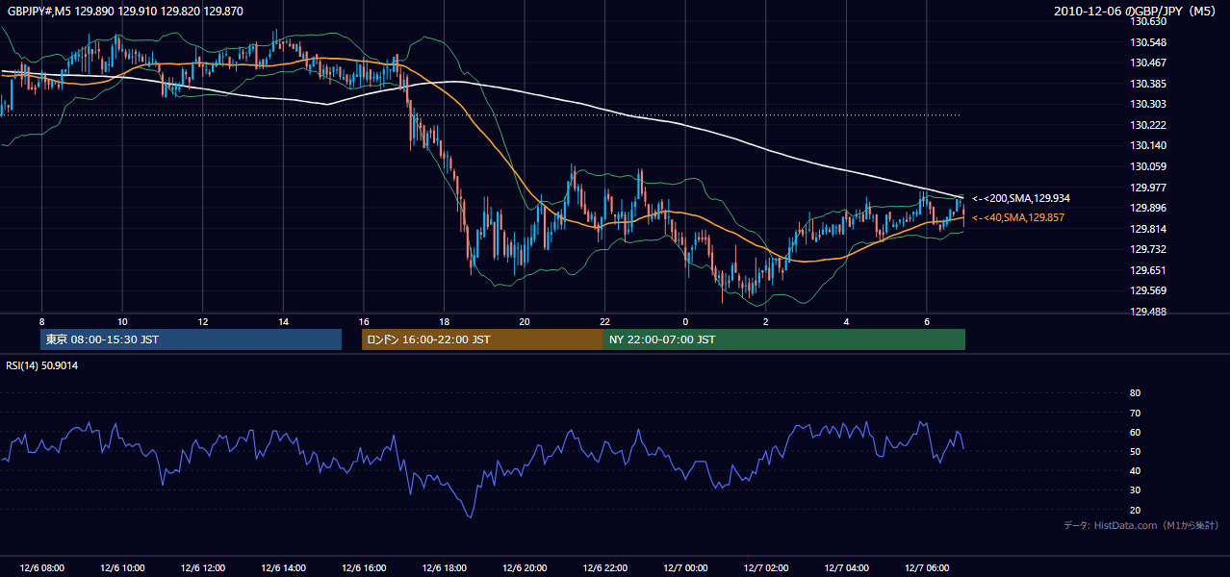
Task: Click the bottom time label 12/7 04:00
Action: click(846, 568)
